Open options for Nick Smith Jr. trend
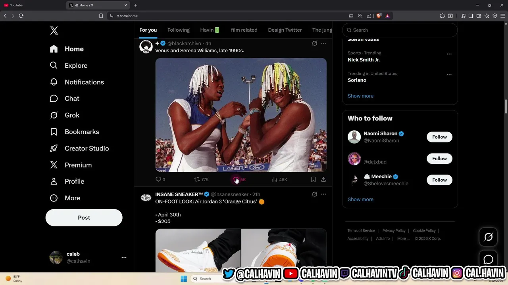Viewport: 508px width, 285px height. coord(449,54)
